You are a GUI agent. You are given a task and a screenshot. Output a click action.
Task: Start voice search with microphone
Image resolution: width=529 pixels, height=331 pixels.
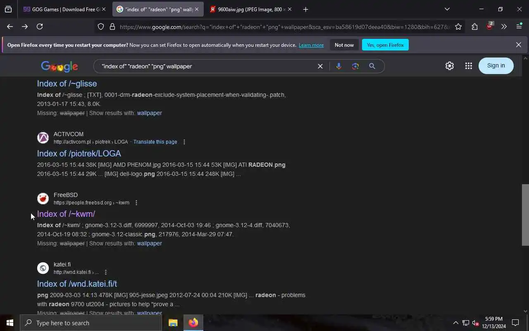coord(338,66)
